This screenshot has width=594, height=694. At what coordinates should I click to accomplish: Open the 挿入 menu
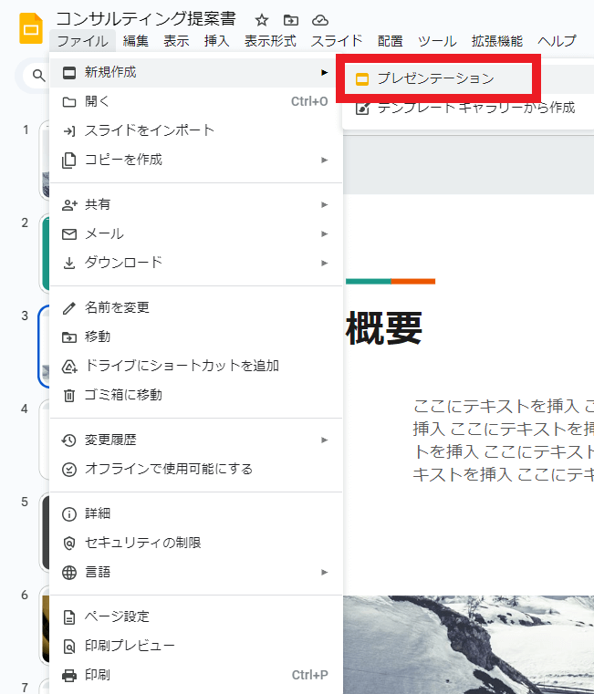click(x=216, y=41)
